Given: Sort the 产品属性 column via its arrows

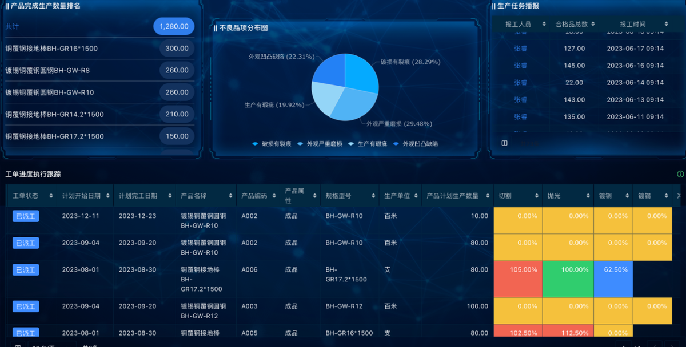Looking at the screenshot, I should pyautogui.click(x=313, y=196).
